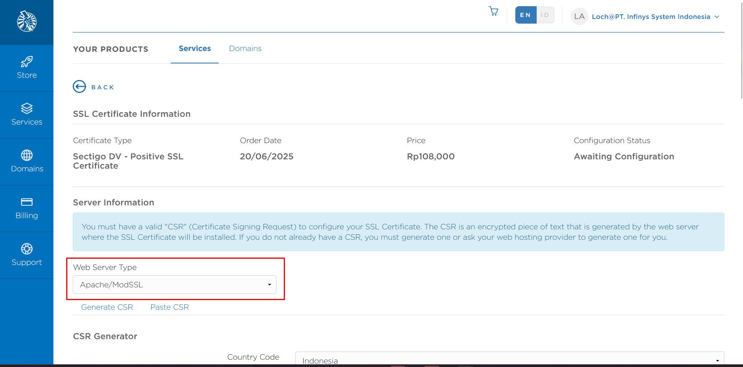Screen dimensions: 743x367
Task: Open the shopping cart
Action: tap(493, 11)
